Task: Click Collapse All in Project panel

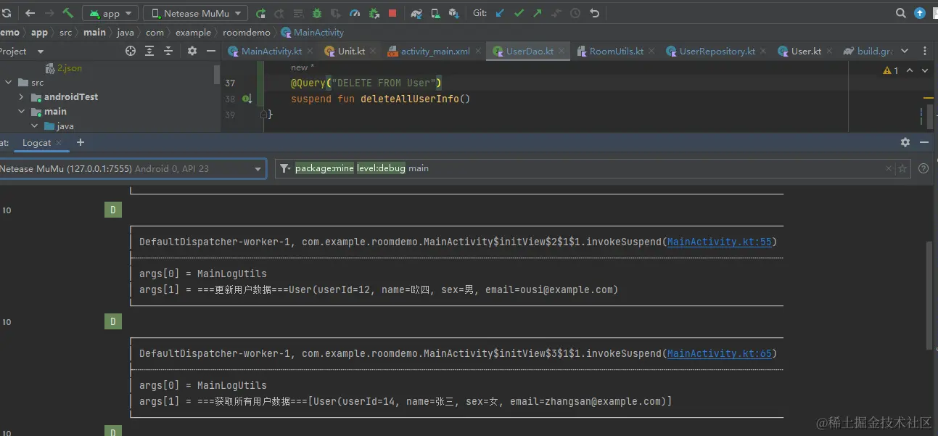Action: [168, 51]
